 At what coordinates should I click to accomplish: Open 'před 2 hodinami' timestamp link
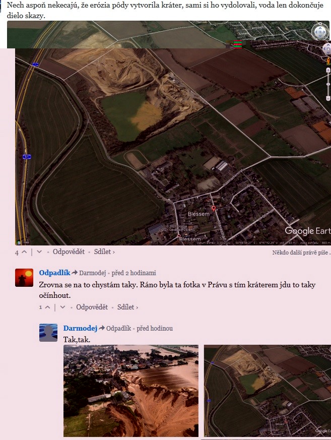[x=134, y=273]
